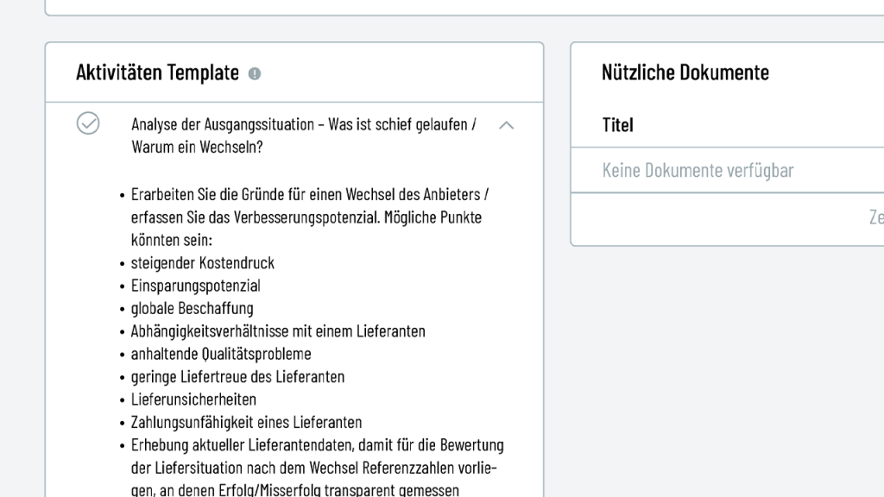The height and width of the screenshot is (497, 884).
Task: Open the rows-per-page selector under Nützliche Dokumente
Action: click(877, 218)
